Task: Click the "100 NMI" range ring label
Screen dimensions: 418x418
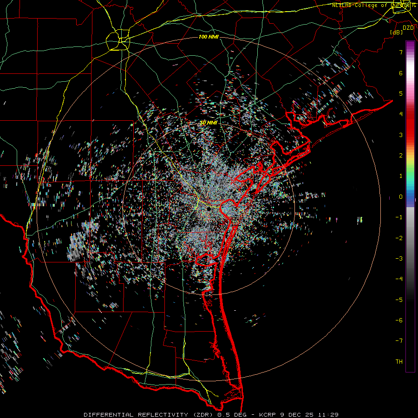Action: 209,37
